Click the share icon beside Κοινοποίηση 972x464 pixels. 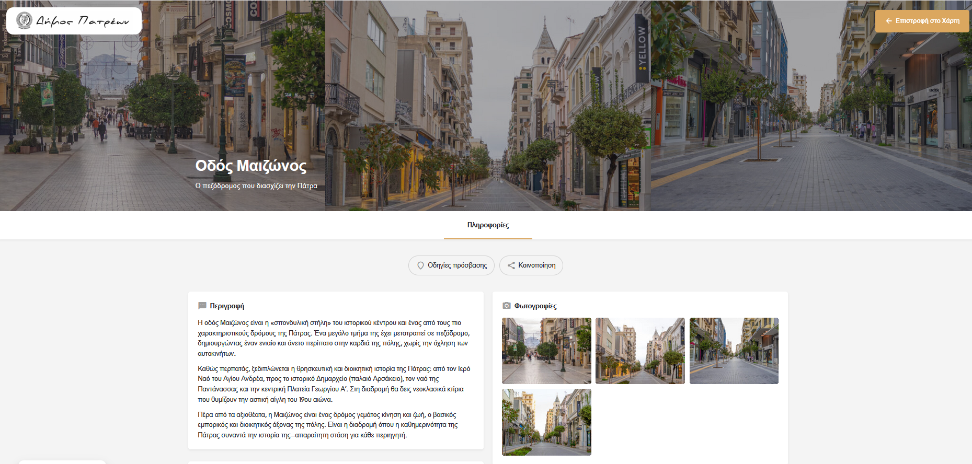coord(511,265)
